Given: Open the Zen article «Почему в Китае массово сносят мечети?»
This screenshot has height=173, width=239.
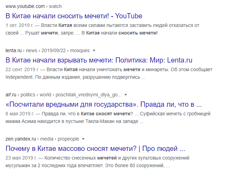Looking at the screenshot, I should point(96,149).
